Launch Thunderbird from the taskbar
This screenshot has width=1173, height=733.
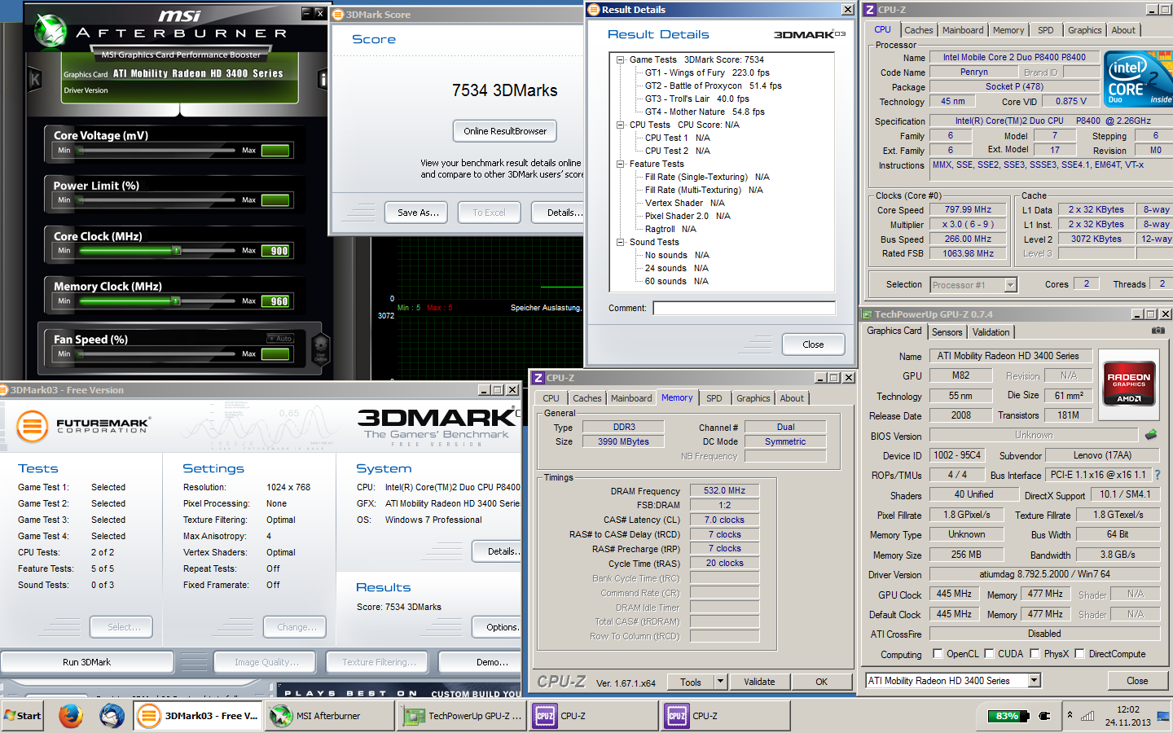pos(112,716)
